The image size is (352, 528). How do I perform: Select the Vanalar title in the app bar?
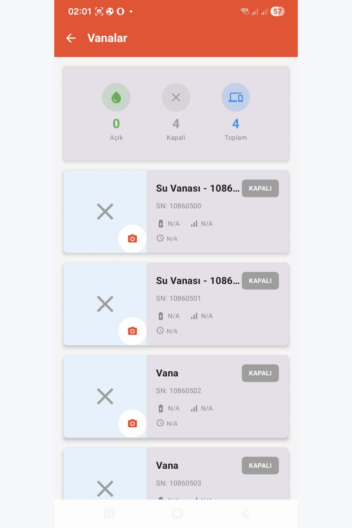click(107, 38)
